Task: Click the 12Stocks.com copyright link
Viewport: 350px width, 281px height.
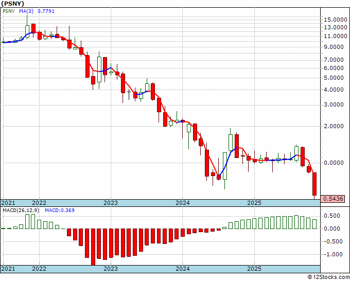Action: [329, 277]
